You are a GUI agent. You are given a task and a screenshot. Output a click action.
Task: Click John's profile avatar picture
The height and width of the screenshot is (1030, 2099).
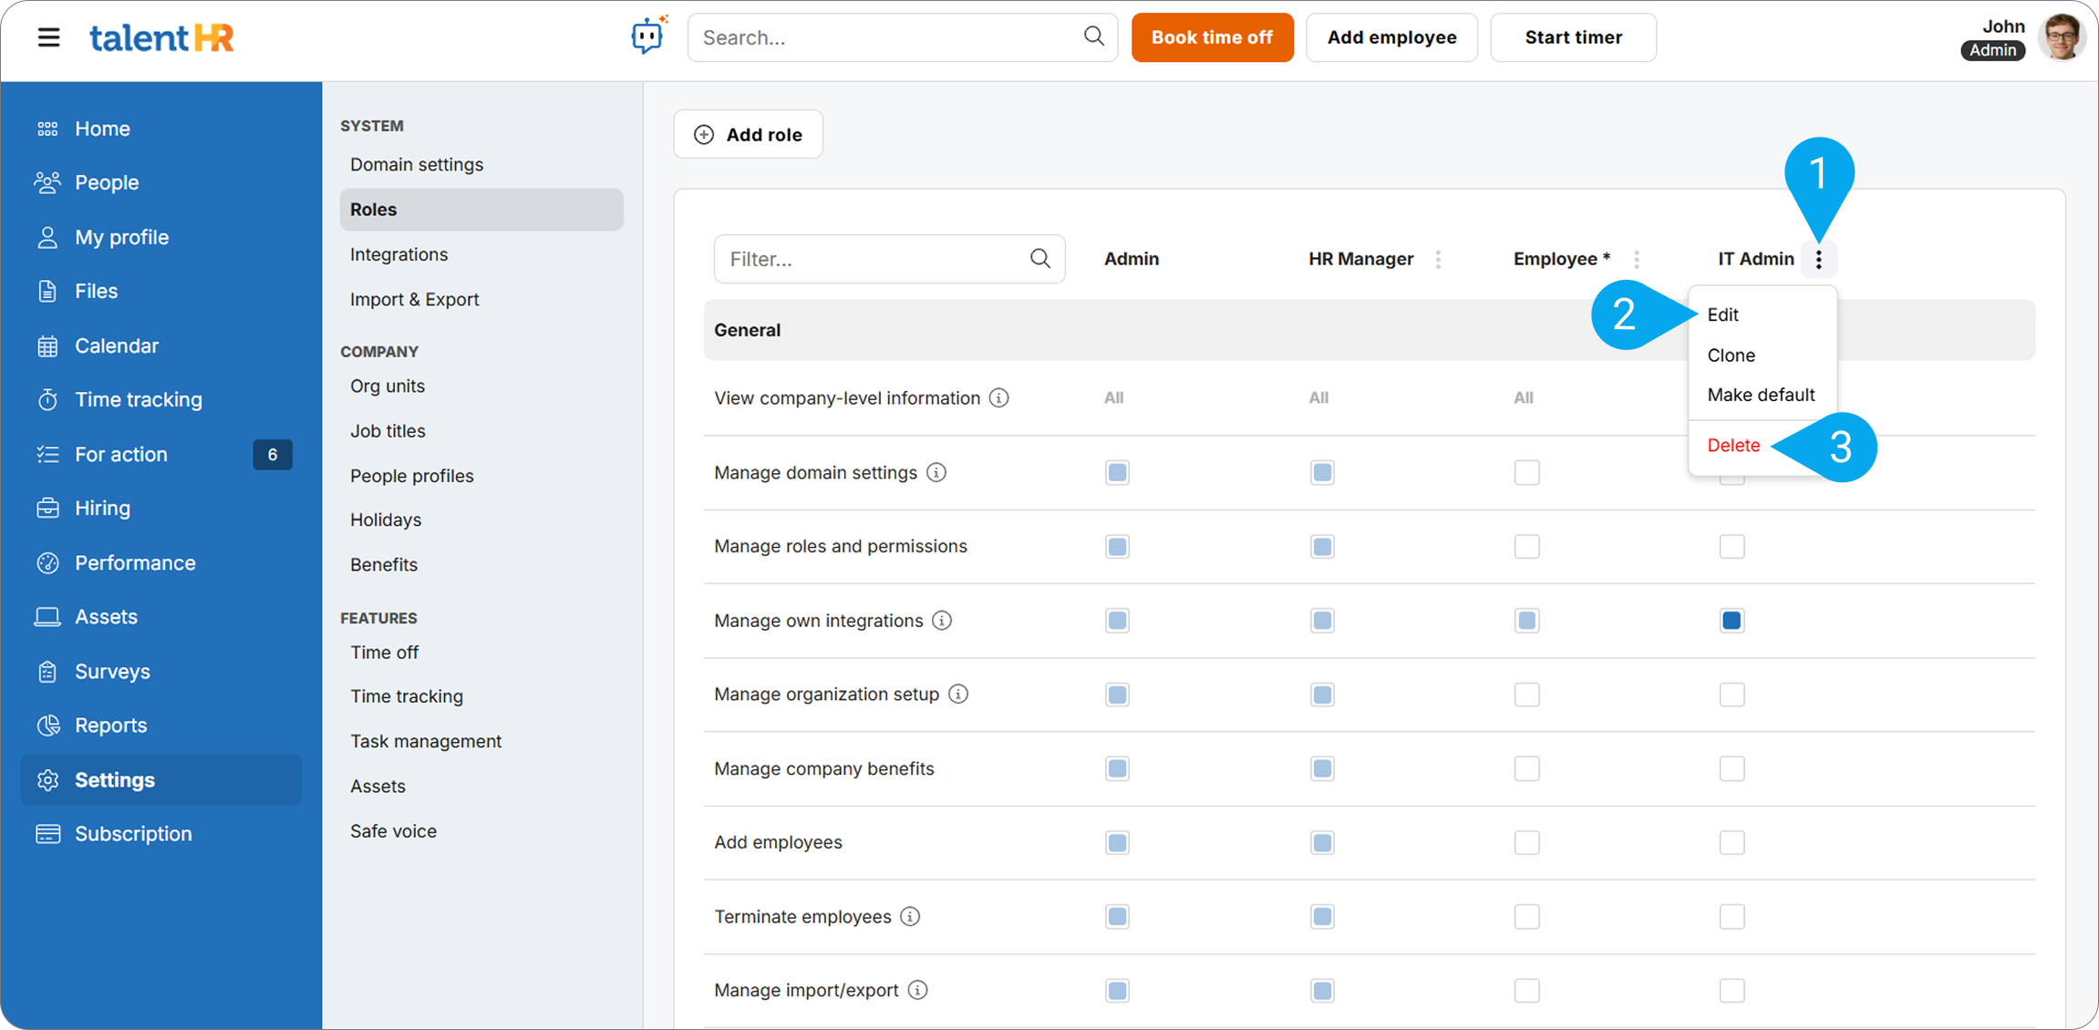2061,37
